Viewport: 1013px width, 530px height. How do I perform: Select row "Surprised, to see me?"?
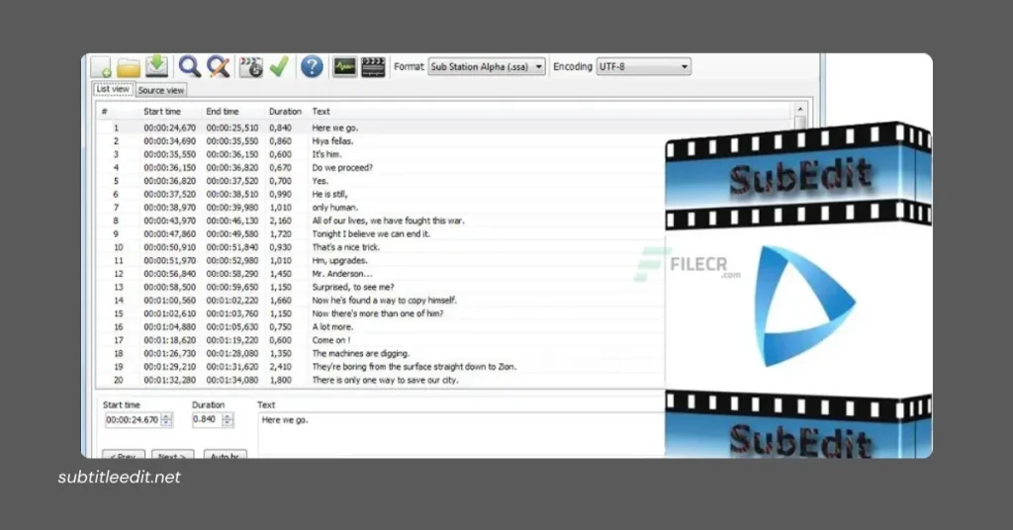381,287
